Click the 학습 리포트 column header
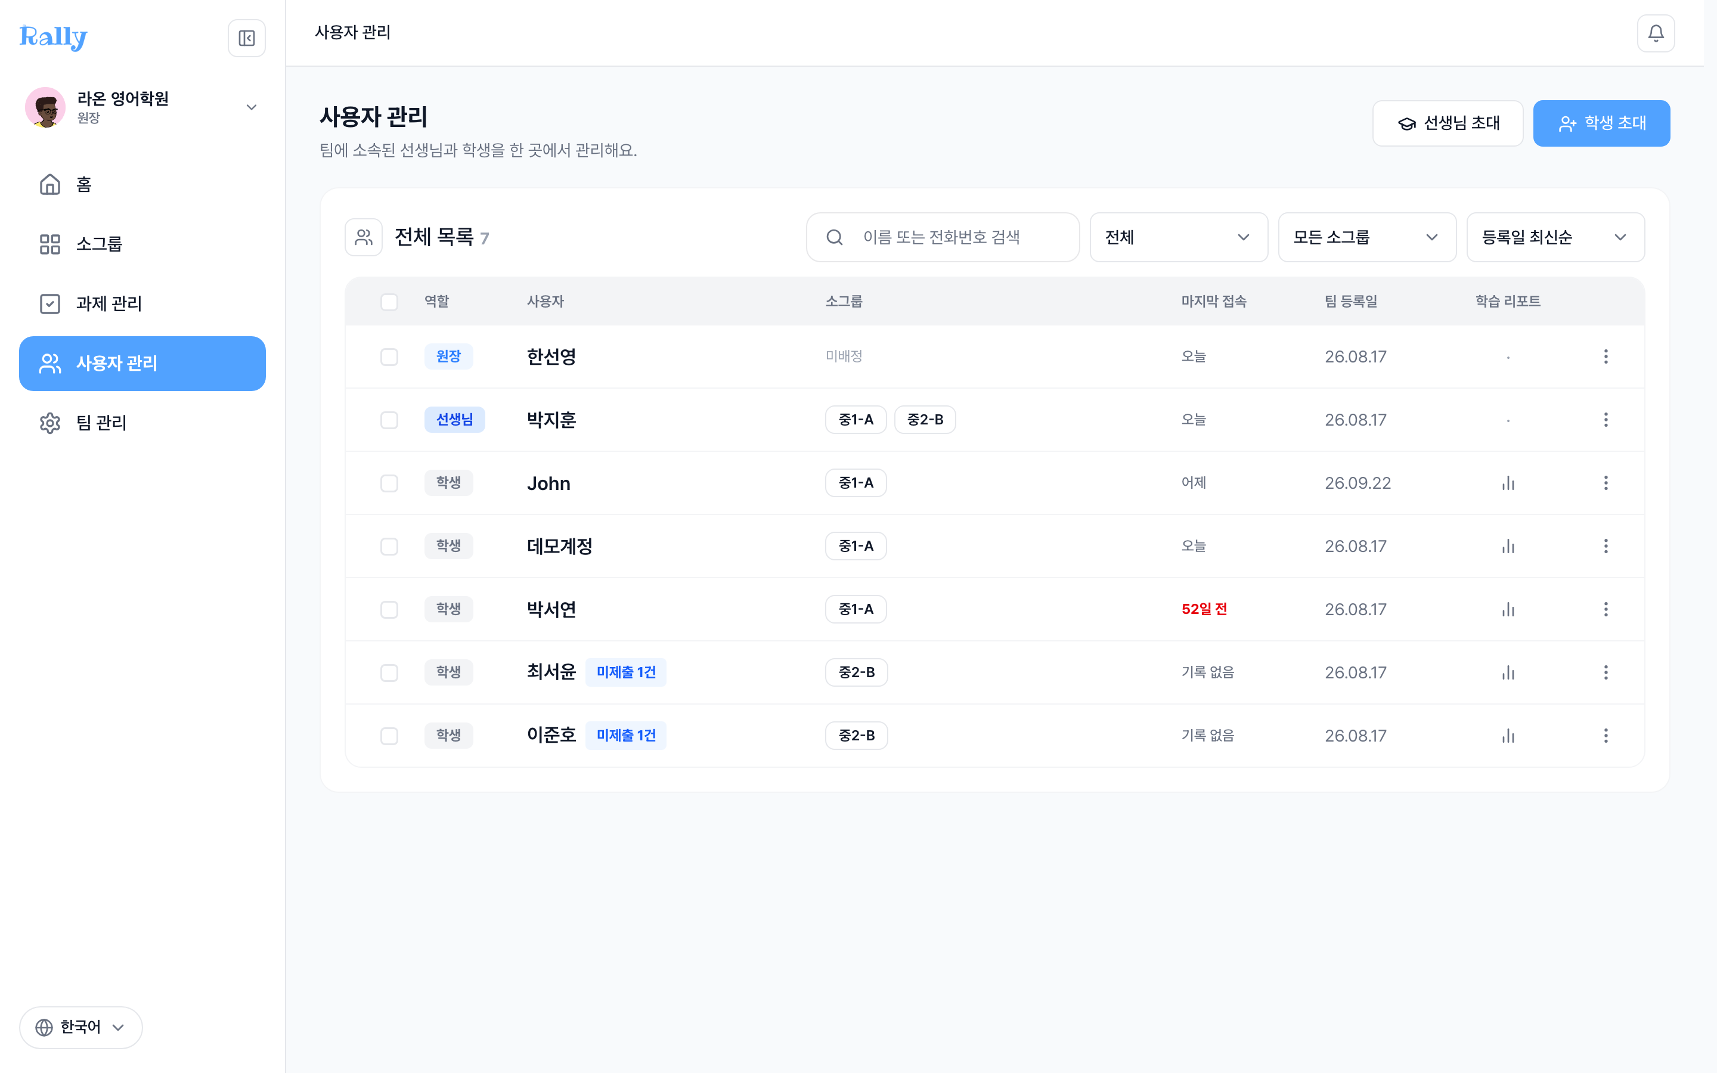Screen dimensions: 1717x1073 (x=1508, y=301)
